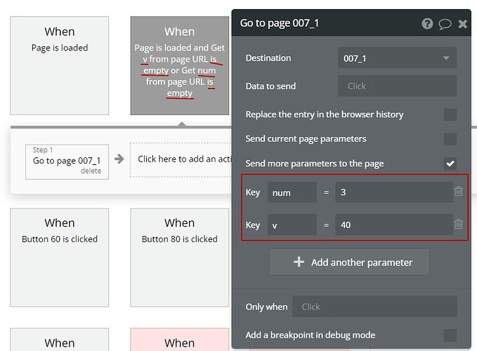Screen dimensions: 477x351
Task: Select the Page is loaded and Get v event
Action: [179, 66]
